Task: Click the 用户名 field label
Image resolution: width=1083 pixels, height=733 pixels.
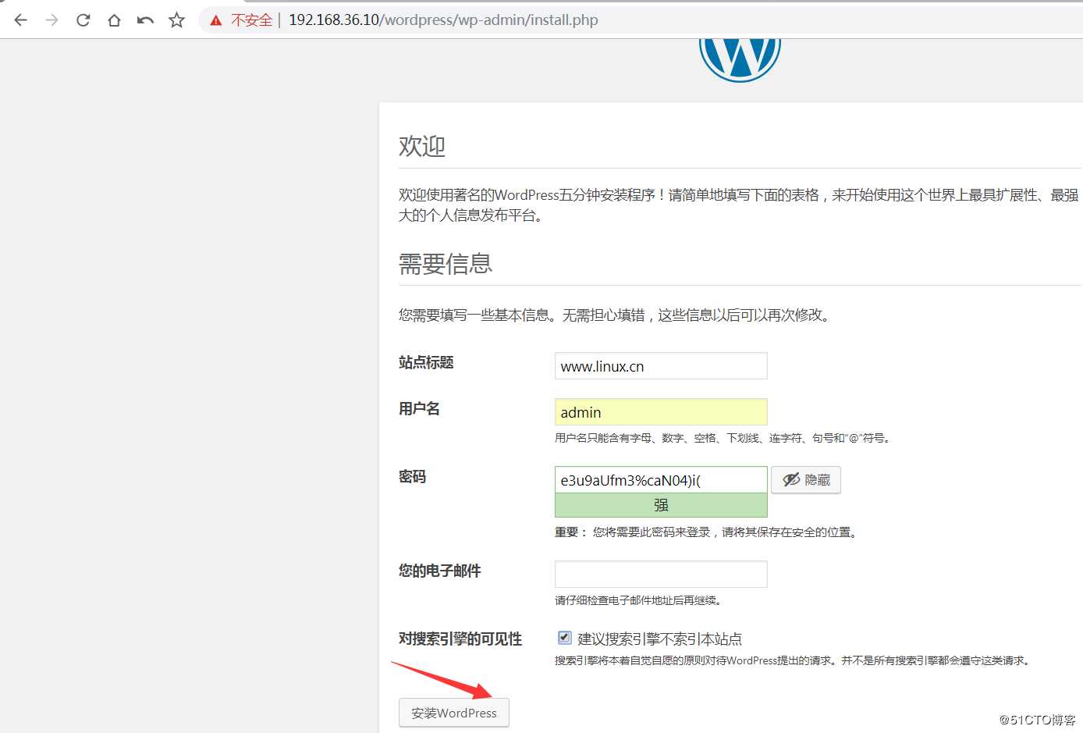Action: pos(419,409)
